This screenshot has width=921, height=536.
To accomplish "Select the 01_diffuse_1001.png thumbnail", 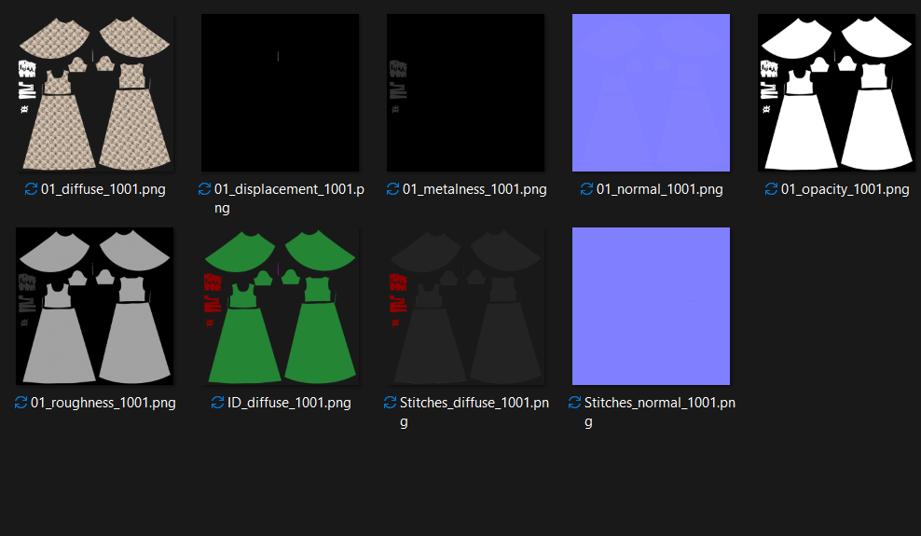I will [94, 93].
